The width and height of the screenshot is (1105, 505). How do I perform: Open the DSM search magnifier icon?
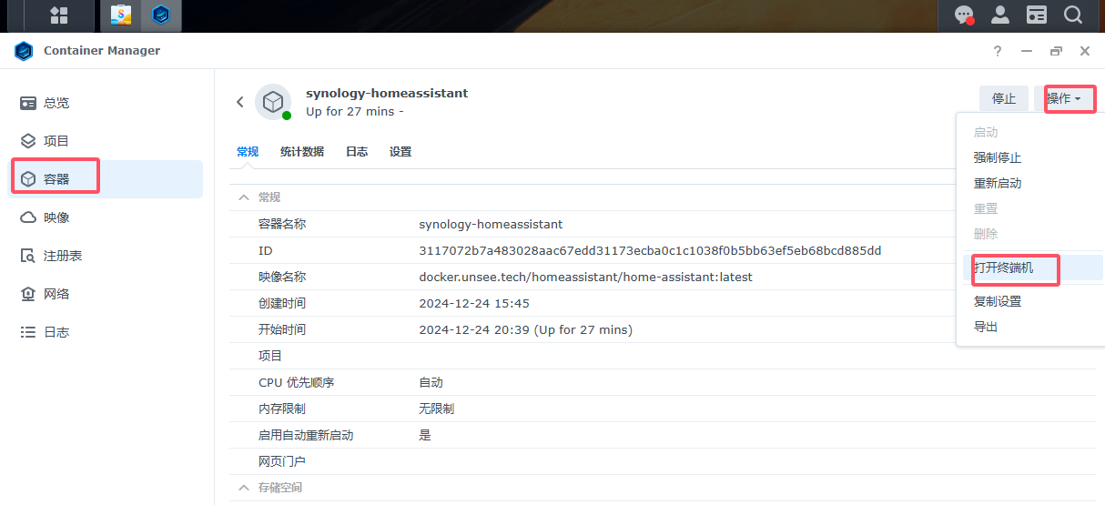click(1073, 15)
